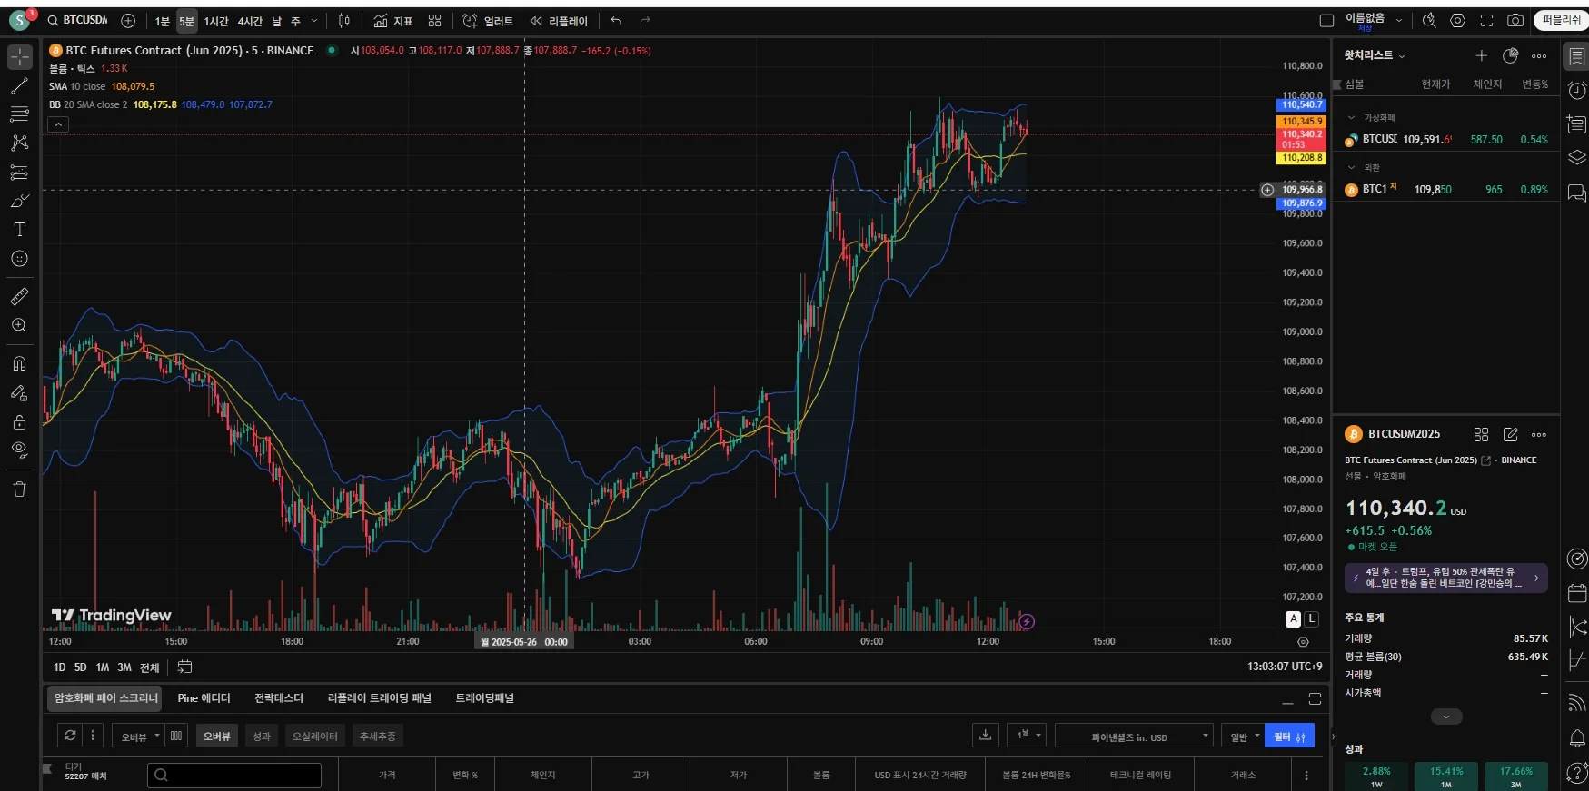Click the go-to-date calendar icon

point(184,667)
